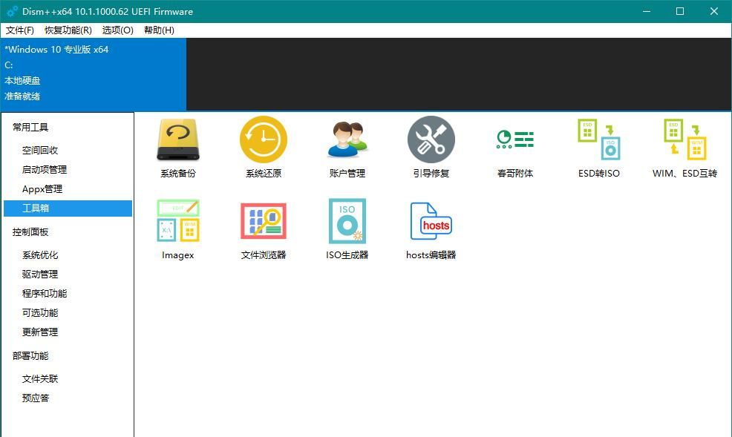The height and width of the screenshot is (437, 732).
Task: Click the Dism++ gear icon in title bar
Action: pyautogui.click(x=12, y=11)
